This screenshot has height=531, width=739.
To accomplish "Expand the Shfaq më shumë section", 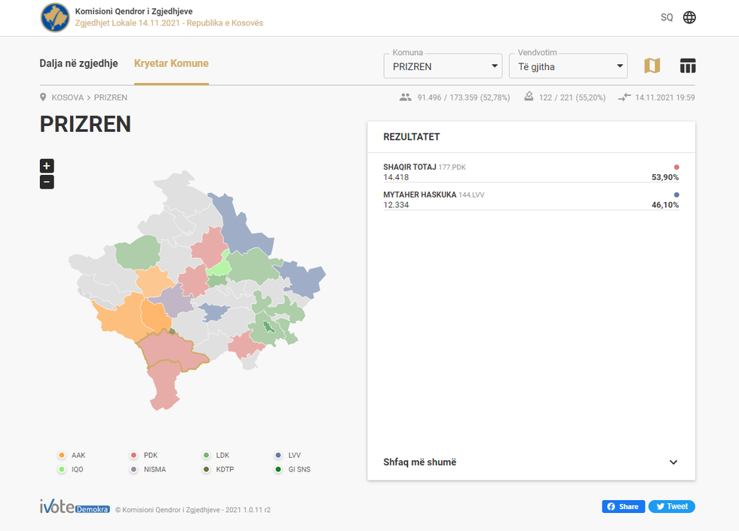I will point(531,462).
